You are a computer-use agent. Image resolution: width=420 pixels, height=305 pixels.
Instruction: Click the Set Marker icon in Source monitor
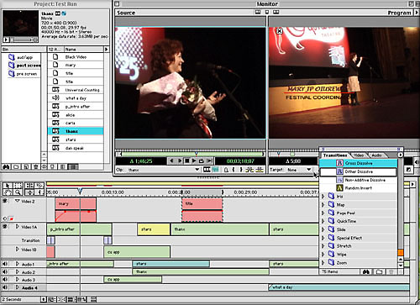[226, 170]
